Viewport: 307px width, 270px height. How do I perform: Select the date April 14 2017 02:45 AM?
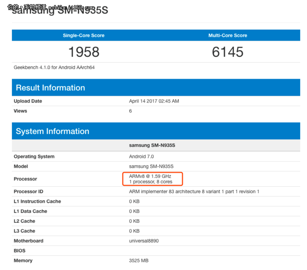[154, 101]
